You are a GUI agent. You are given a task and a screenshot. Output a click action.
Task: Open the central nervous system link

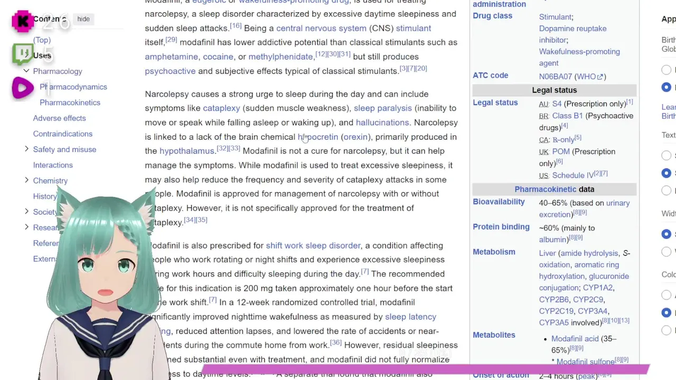point(321,28)
